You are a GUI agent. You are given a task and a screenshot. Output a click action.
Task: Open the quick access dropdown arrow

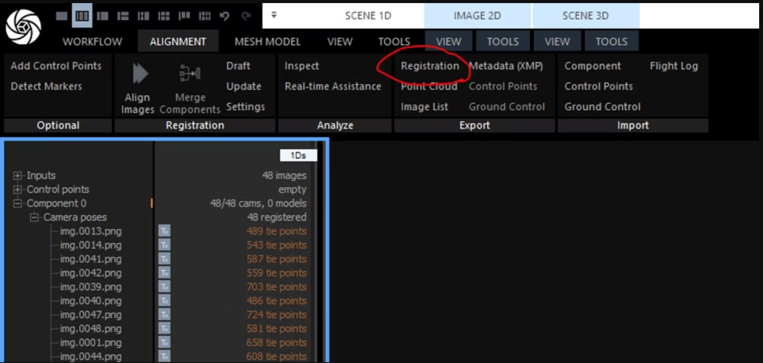274,15
